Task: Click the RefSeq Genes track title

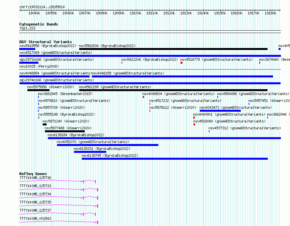Action: (33, 174)
